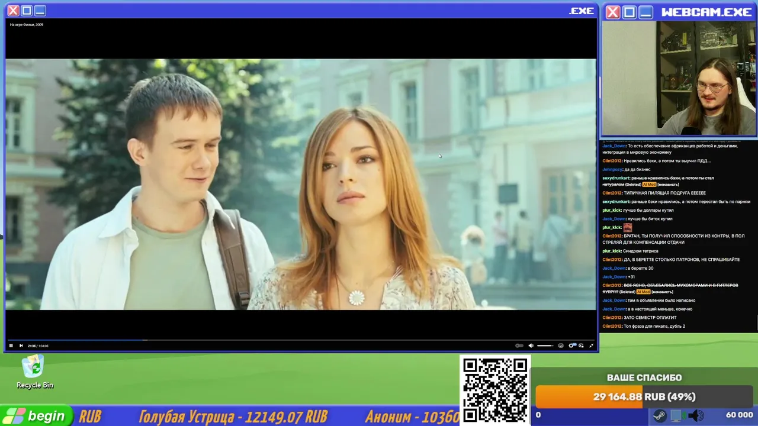The image size is (758, 426).
Task: Close the WEBCAM.EXE window
Action: tap(613, 12)
